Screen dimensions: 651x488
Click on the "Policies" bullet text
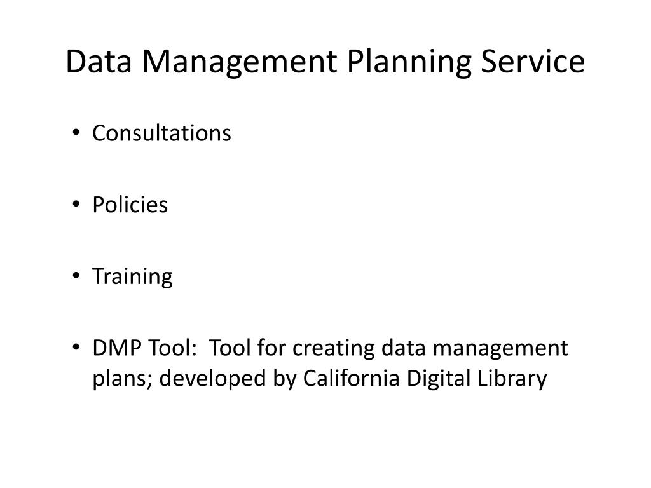pos(130,205)
